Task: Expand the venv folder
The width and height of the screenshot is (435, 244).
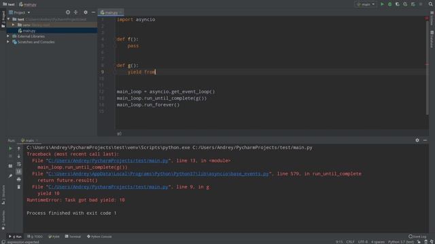Action: (x=13, y=24)
